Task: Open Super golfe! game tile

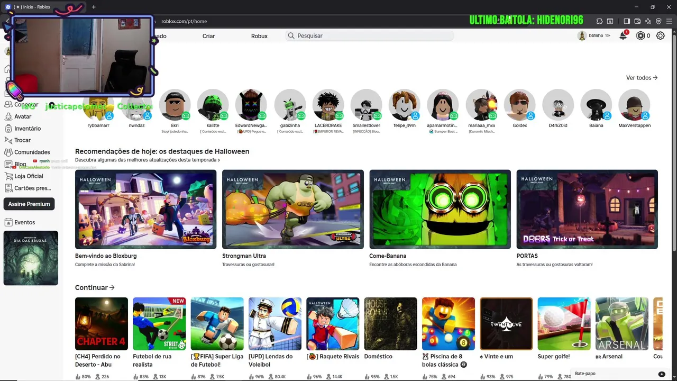Action: [564, 324]
